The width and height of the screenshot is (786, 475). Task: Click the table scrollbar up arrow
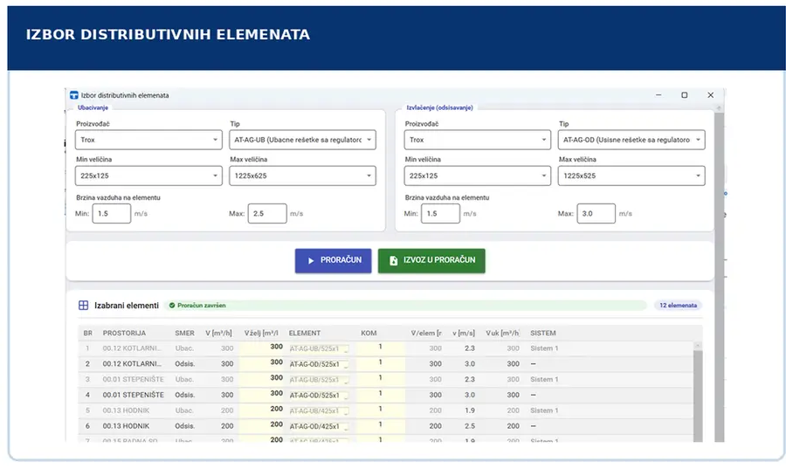[x=698, y=346]
